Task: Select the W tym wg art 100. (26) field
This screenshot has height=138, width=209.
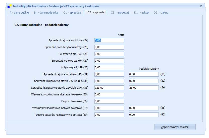Action: pyautogui.click(x=109, y=54)
